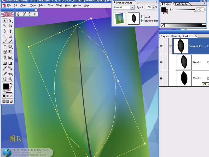The width and height of the screenshot is (209, 157).
Task: Activate the Hand tool
Action: point(5,79)
